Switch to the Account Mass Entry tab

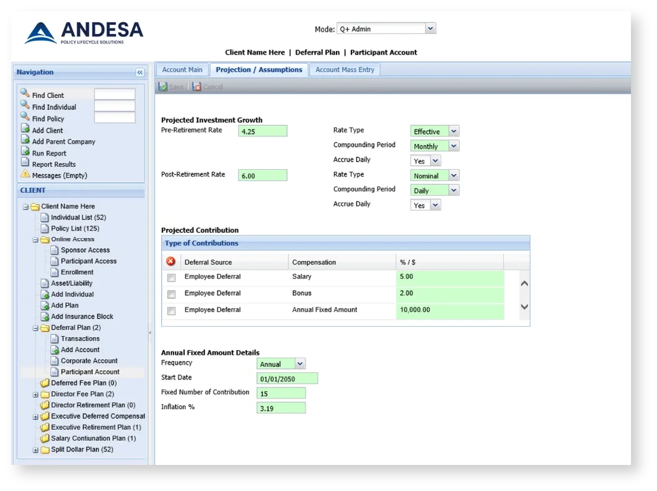345,69
